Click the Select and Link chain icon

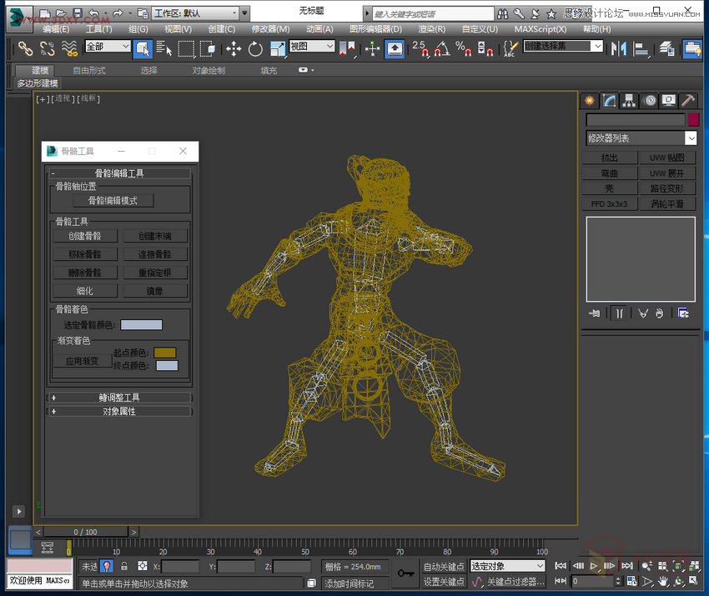(25, 49)
